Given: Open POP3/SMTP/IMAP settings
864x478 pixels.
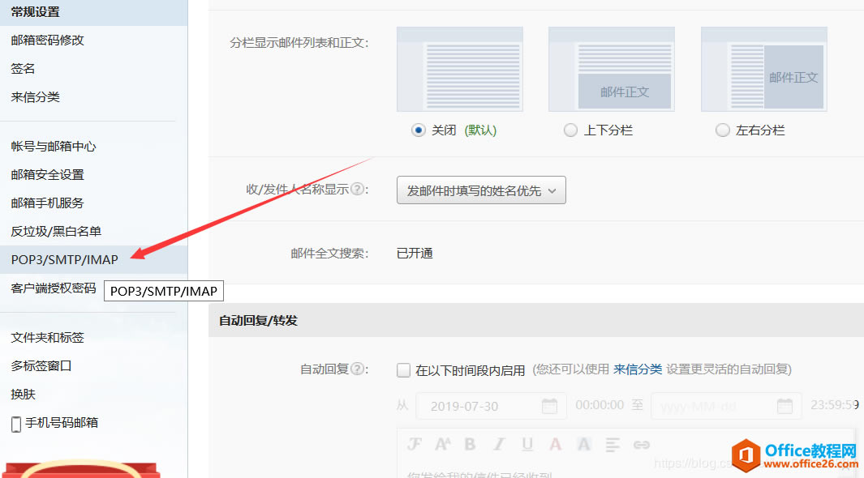Looking at the screenshot, I should click(x=63, y=259).
